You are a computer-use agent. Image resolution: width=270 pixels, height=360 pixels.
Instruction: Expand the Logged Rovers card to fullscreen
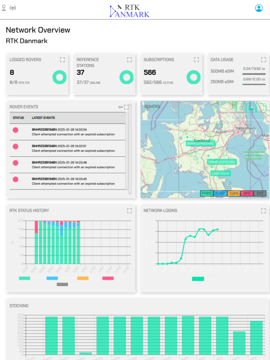[x=63, y=60]
